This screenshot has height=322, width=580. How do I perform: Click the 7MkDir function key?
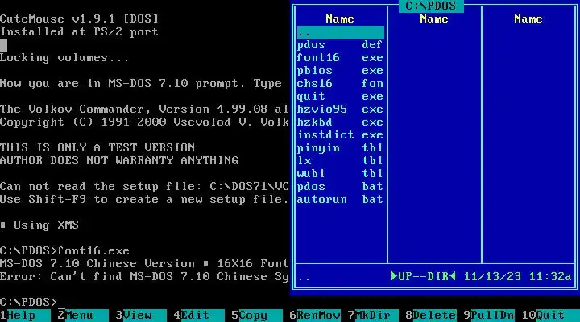(x=373, y=316)
